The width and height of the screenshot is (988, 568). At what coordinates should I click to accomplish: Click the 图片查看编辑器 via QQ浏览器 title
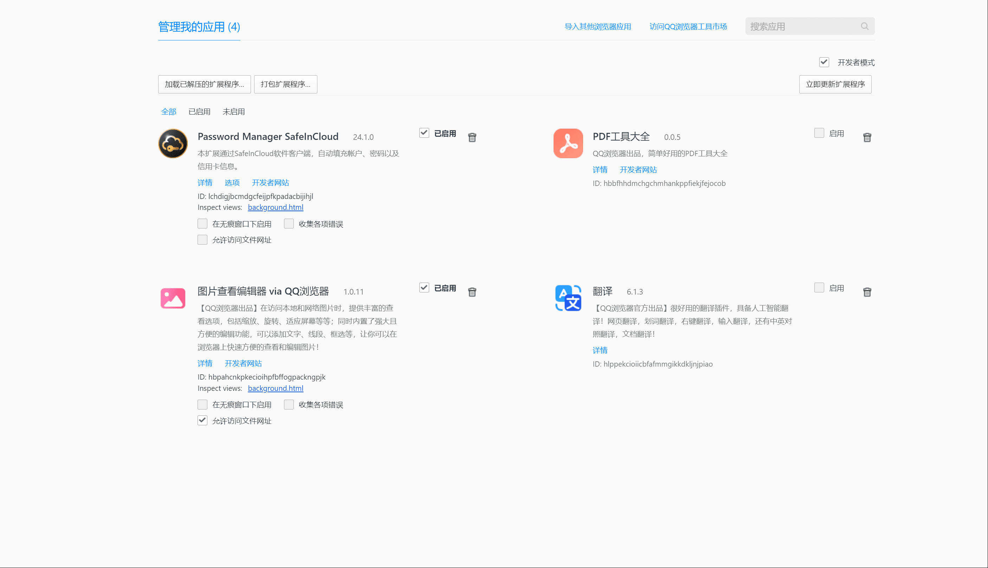click(263, 291)
